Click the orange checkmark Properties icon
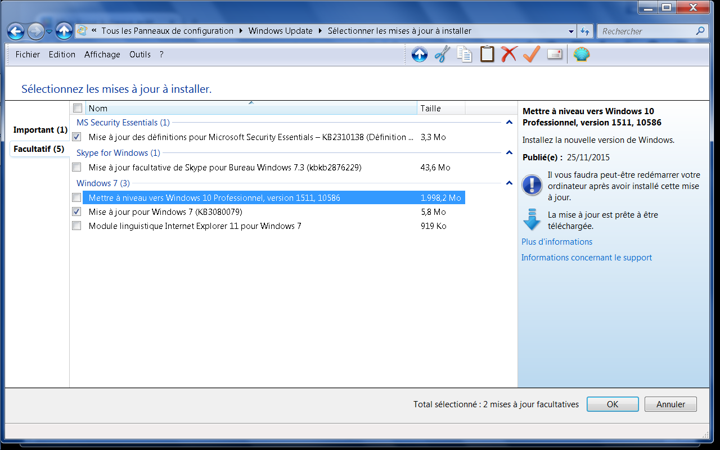This screenshot has width=720, height=450. (532, 55)
